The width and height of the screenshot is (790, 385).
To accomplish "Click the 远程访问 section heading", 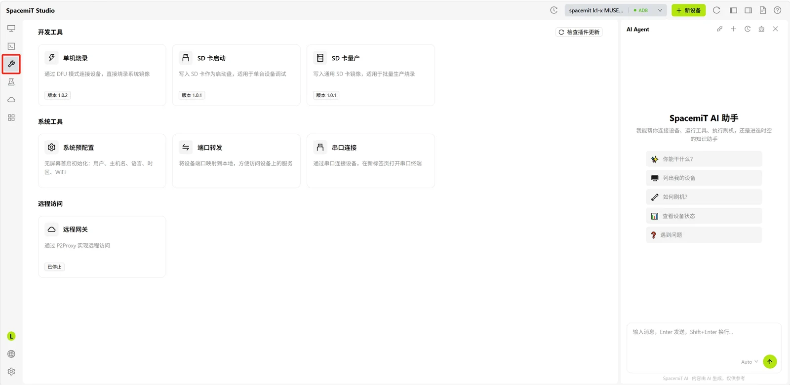I will click(50, 203).
